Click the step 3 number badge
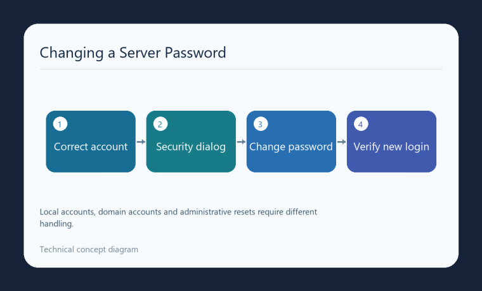482x291 pixels. [261, 124]
